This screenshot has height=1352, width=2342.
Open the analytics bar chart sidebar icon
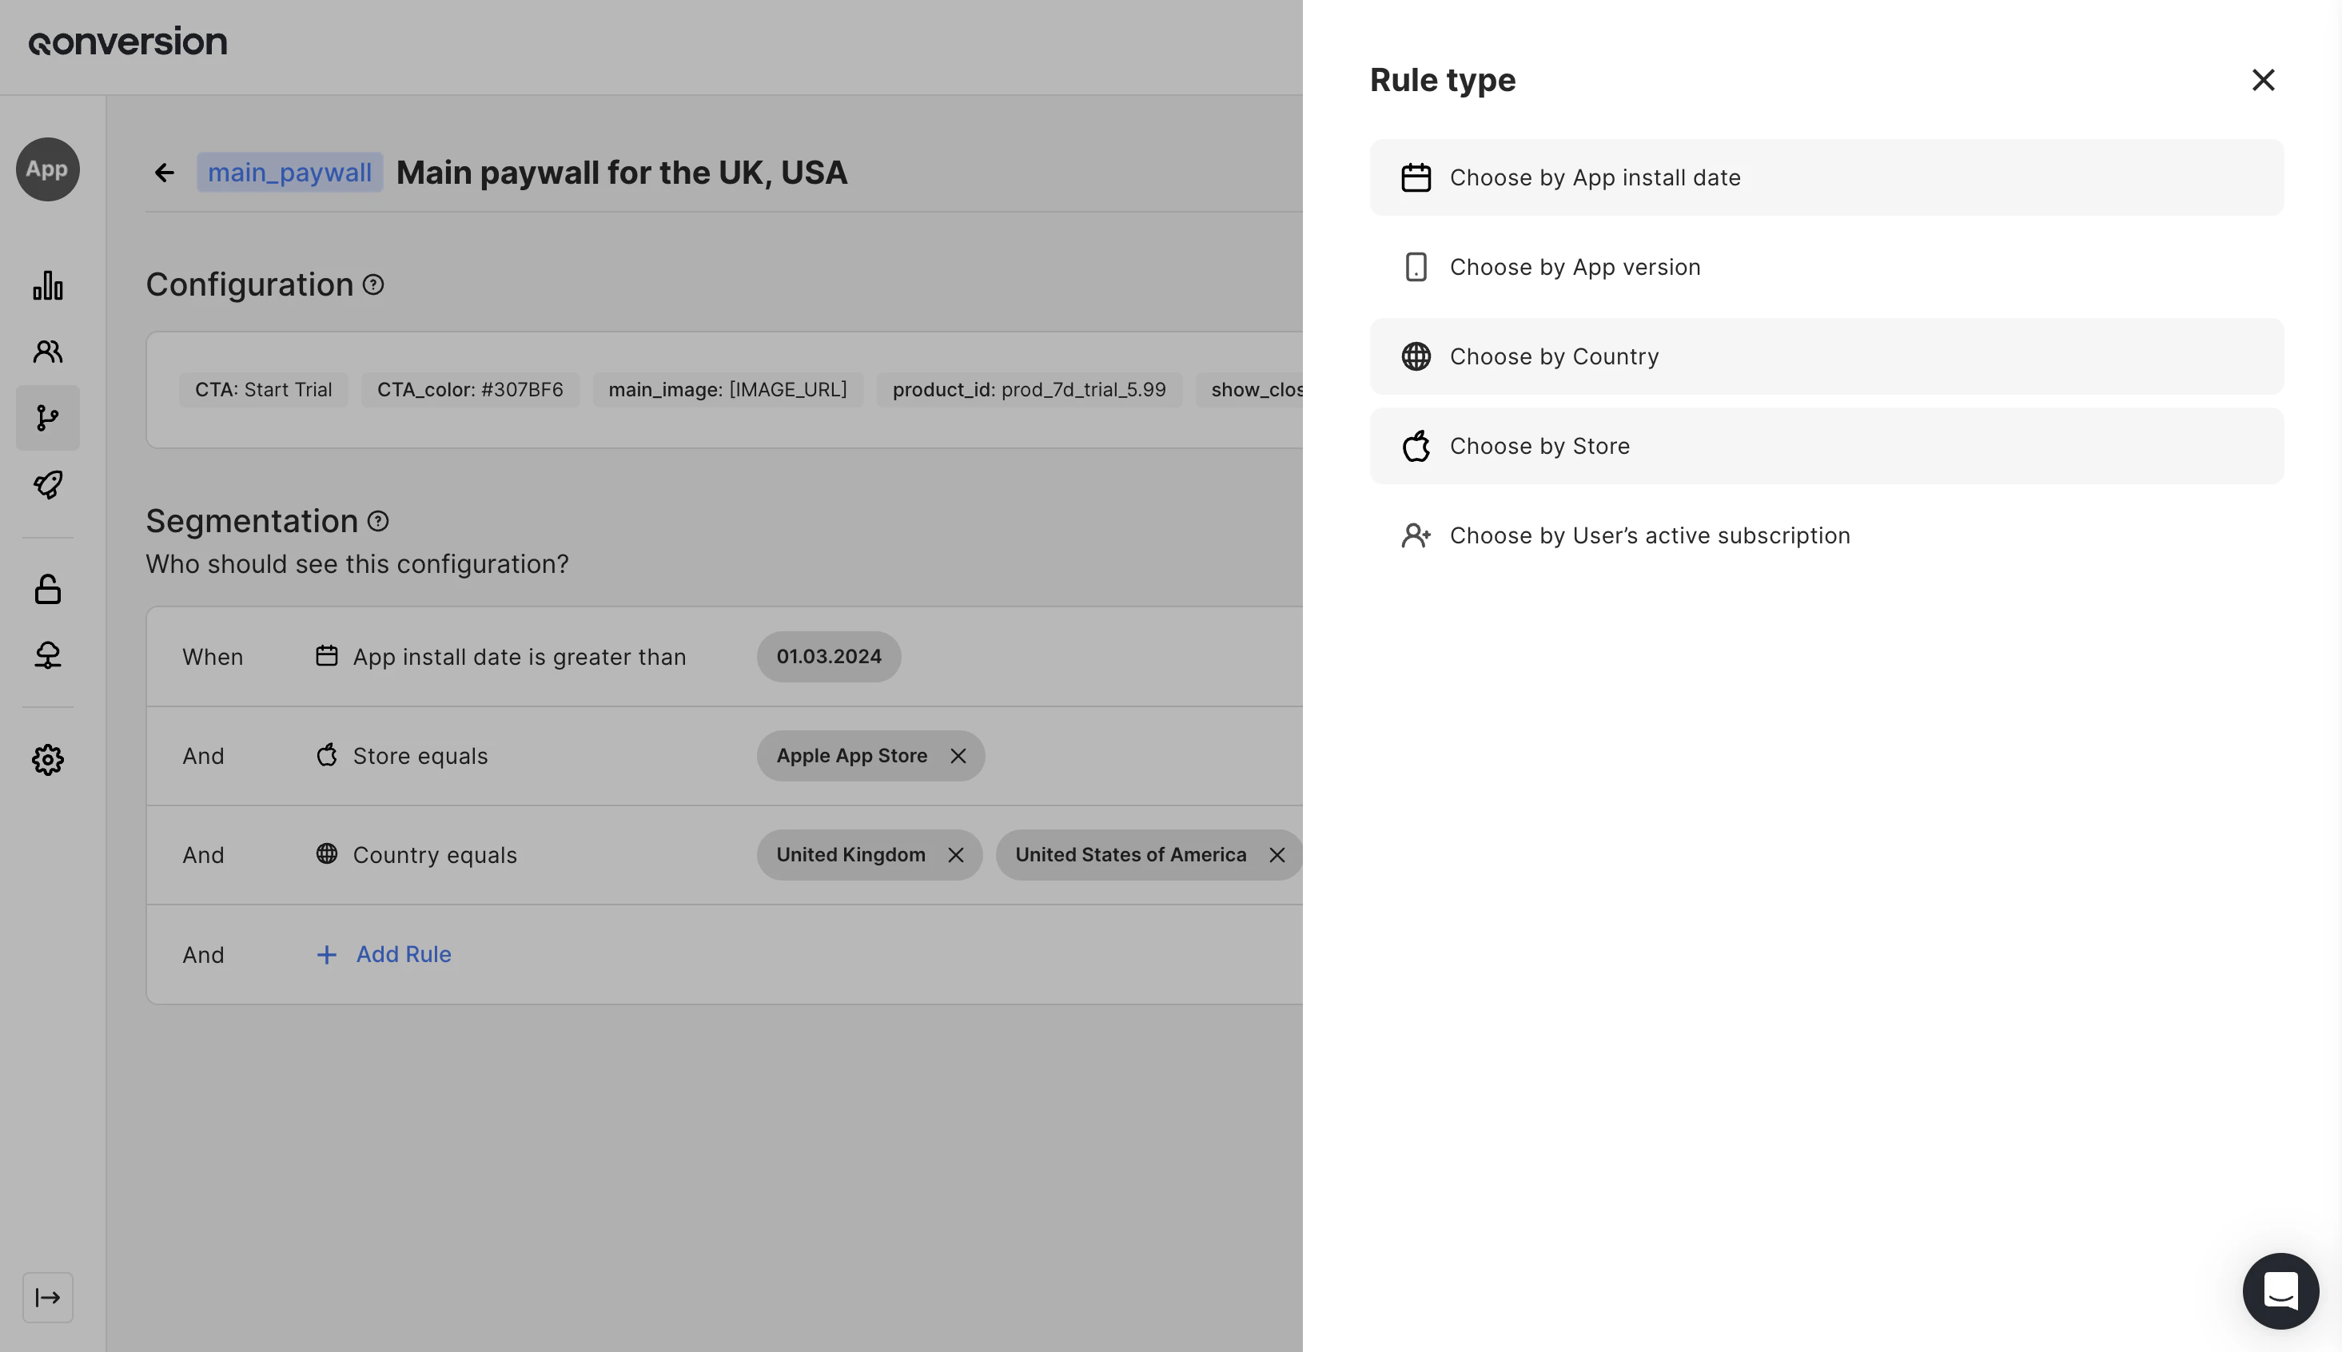point(47,285)
